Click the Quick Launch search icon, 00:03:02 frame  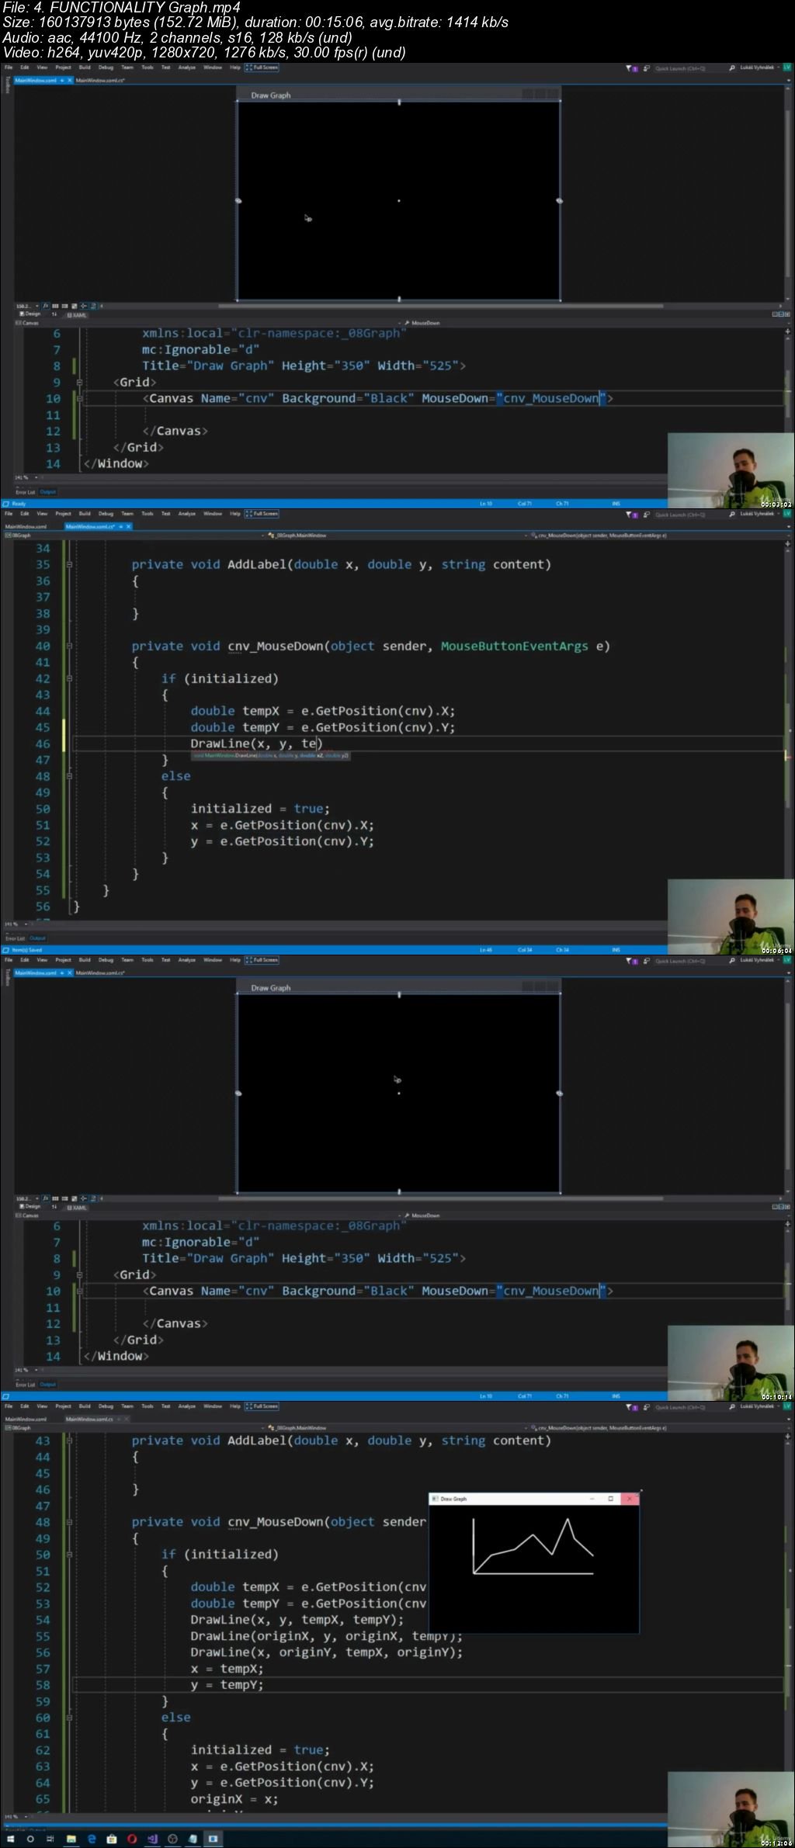(731, 68)
